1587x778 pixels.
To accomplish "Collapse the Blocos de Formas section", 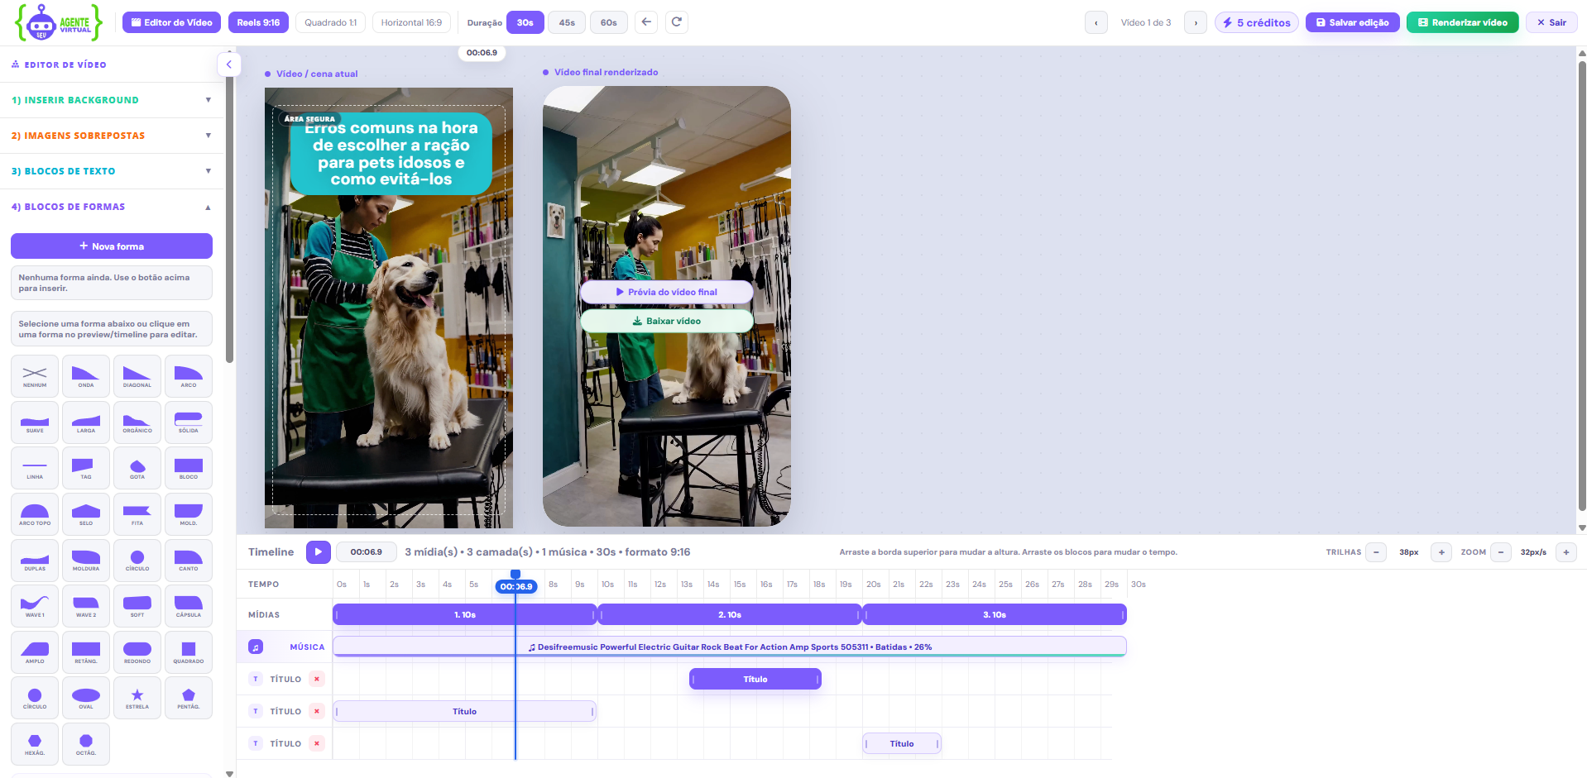I will [x=112, y=207].
